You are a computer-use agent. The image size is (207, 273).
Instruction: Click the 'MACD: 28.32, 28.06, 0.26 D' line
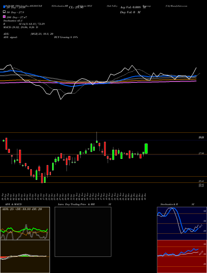click(x=21, y=27)
